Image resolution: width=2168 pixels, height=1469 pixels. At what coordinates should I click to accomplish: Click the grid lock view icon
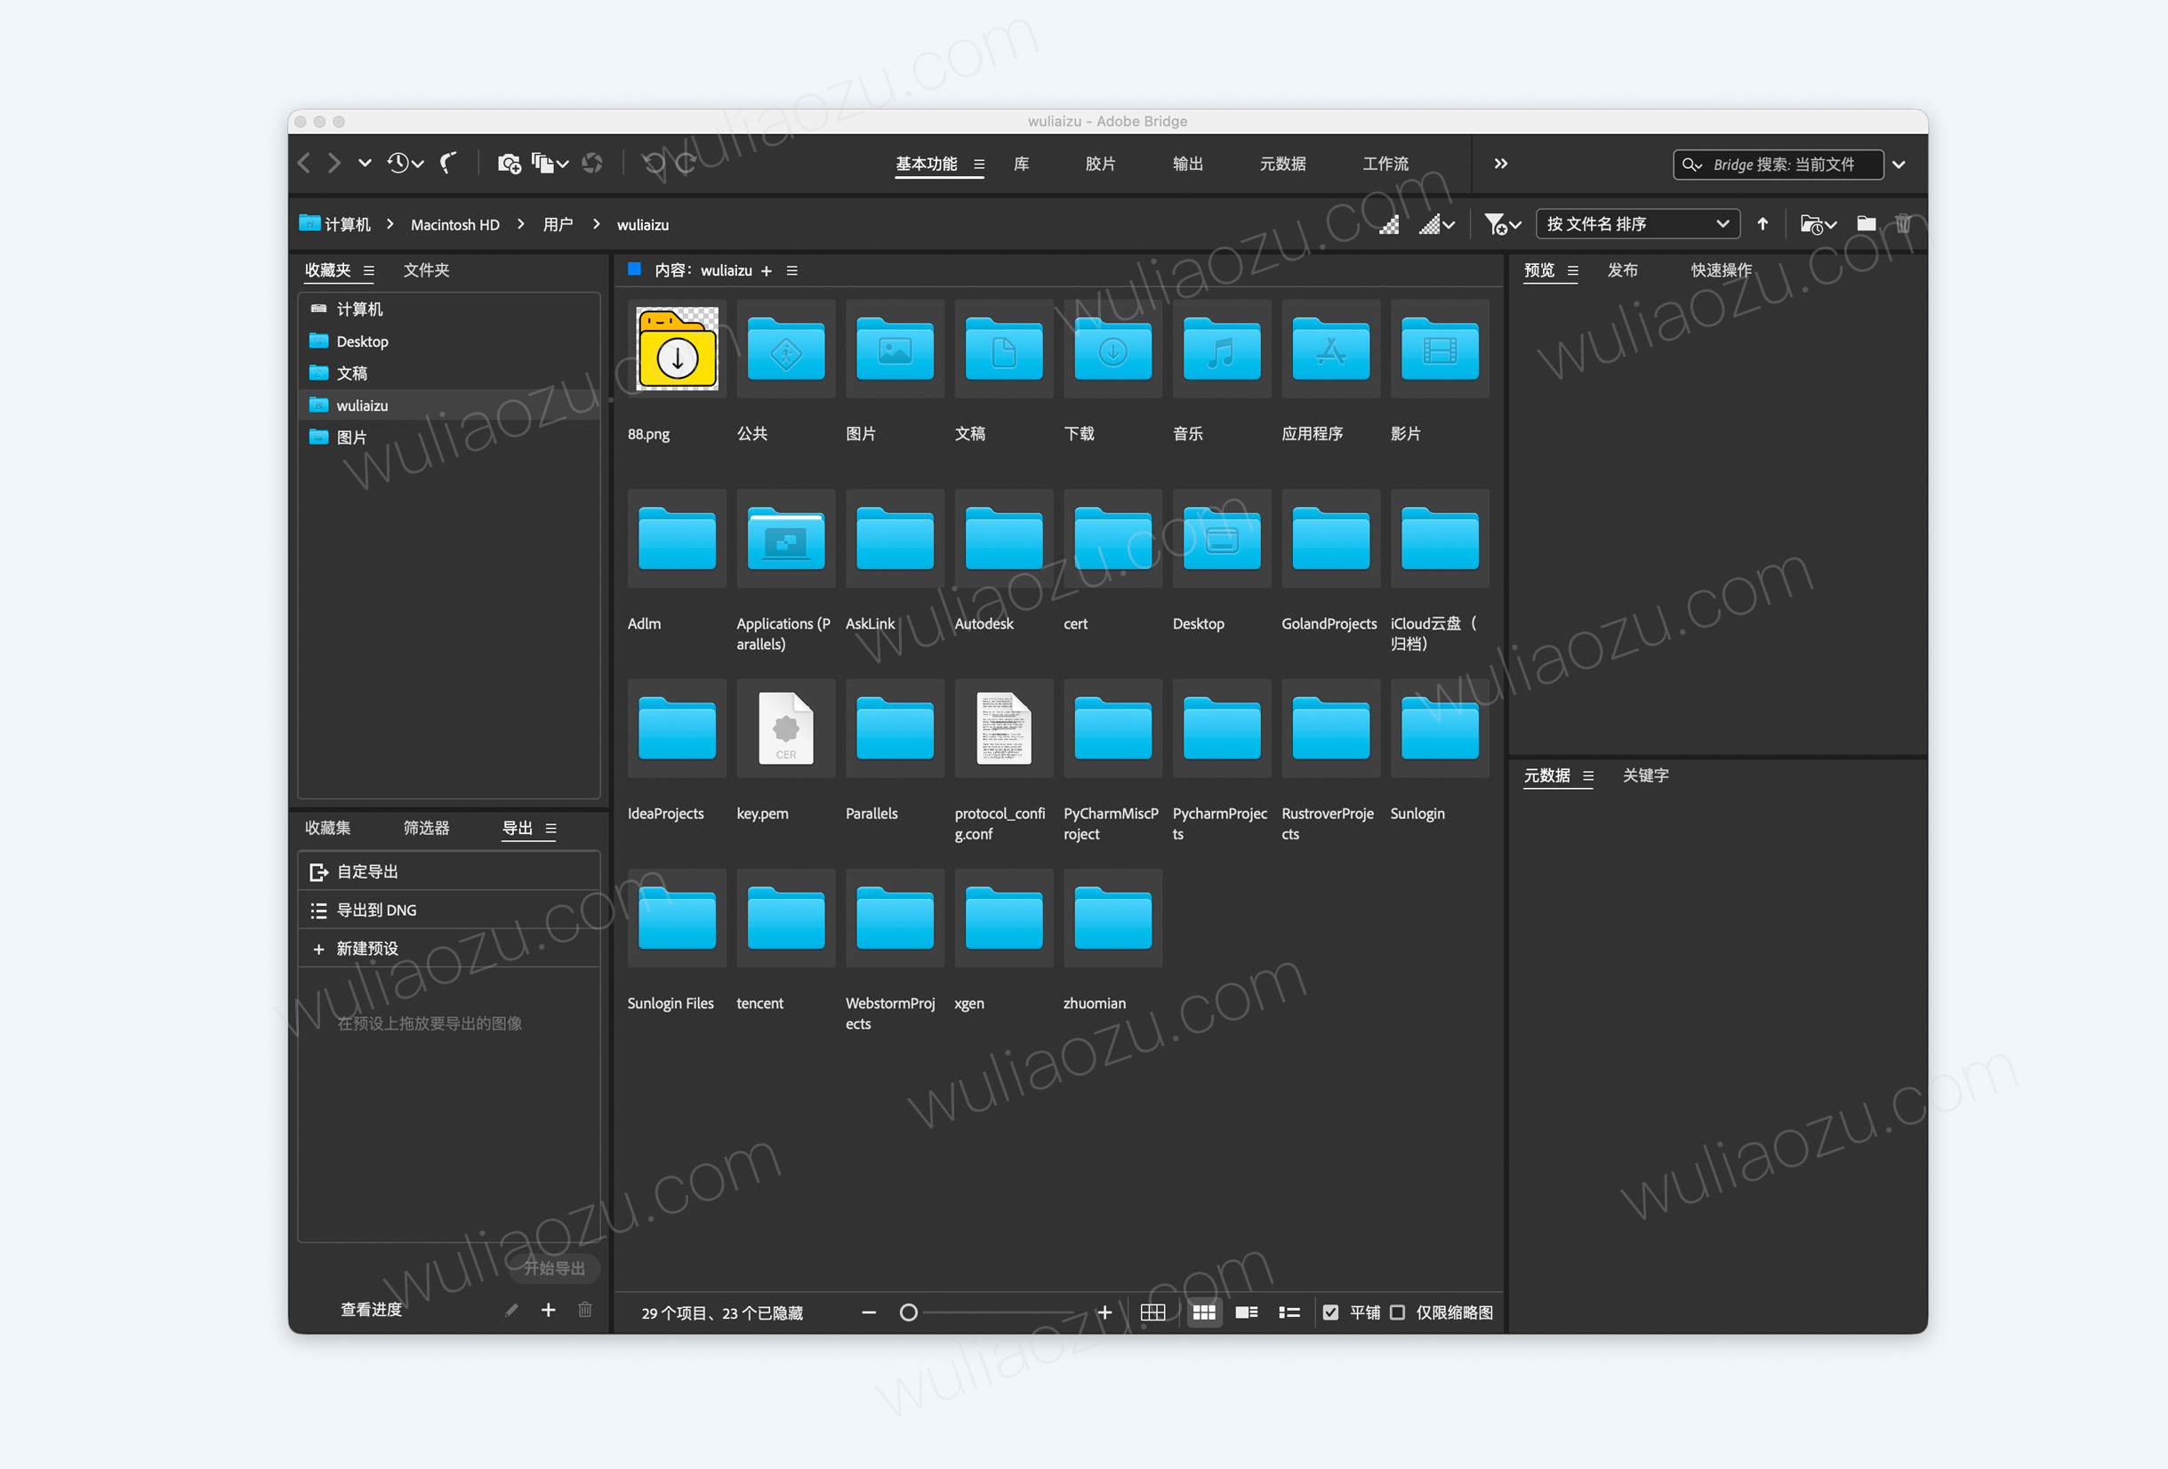(x=1153, y=1312)
